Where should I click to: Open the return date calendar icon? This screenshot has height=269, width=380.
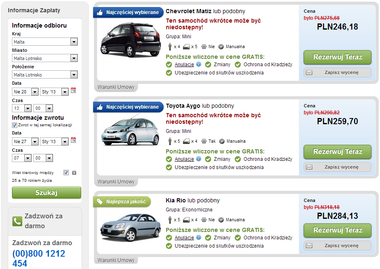73,140
